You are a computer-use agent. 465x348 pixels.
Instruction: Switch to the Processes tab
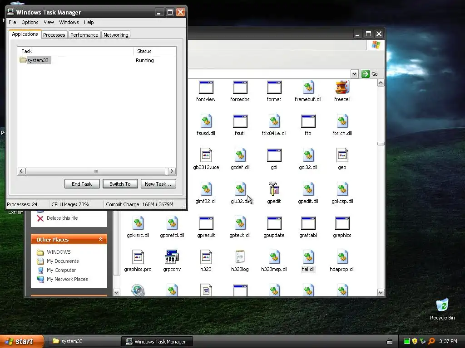[x=54, y=35]
